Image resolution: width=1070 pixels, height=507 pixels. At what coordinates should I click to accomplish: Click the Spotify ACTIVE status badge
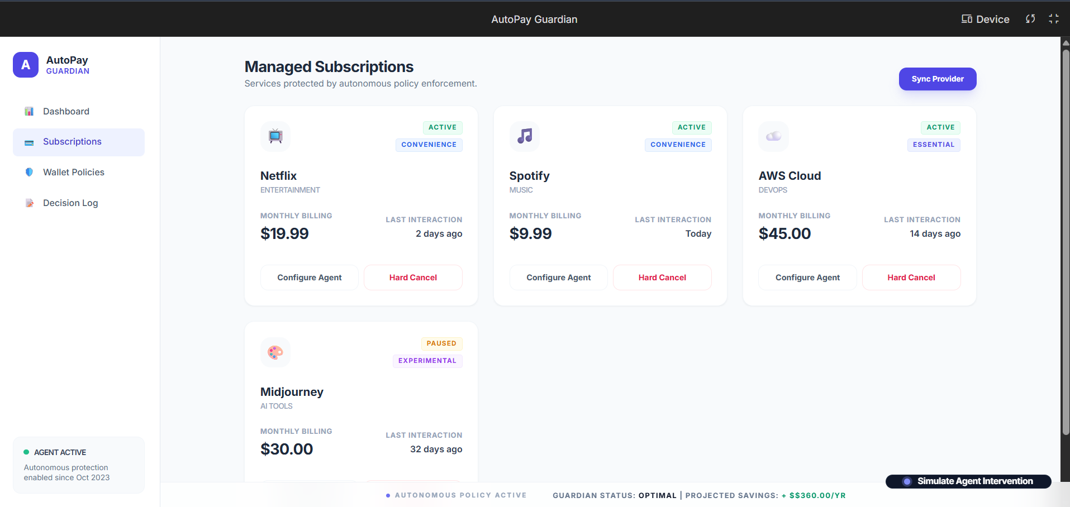[x=692, y=127]
